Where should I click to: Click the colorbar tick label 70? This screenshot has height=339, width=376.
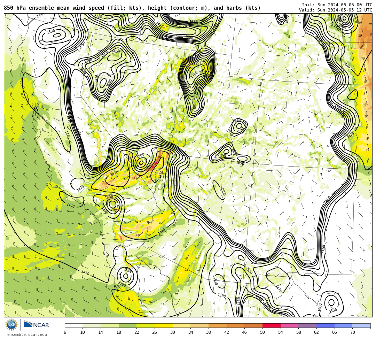pos(352,332)
